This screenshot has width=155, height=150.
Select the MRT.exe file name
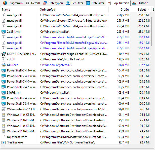click(x=13, y=65)
